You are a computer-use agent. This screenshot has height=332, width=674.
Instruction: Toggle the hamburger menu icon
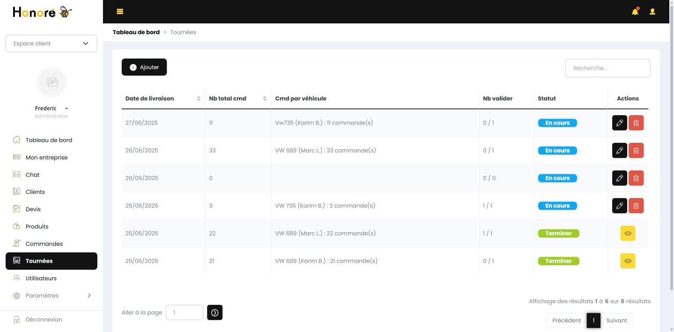point(120,12)
